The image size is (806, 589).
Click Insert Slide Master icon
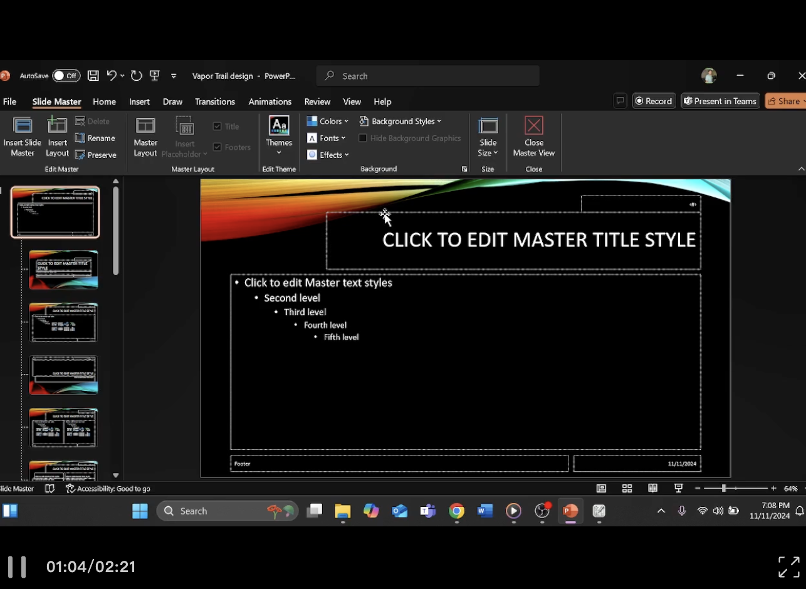[23, 137]
